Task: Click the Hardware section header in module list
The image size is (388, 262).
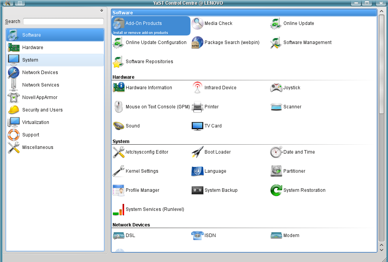Action: [123, 77]
